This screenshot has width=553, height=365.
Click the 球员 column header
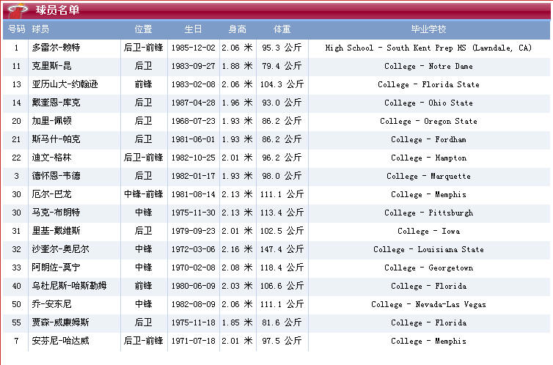point(40,29)
